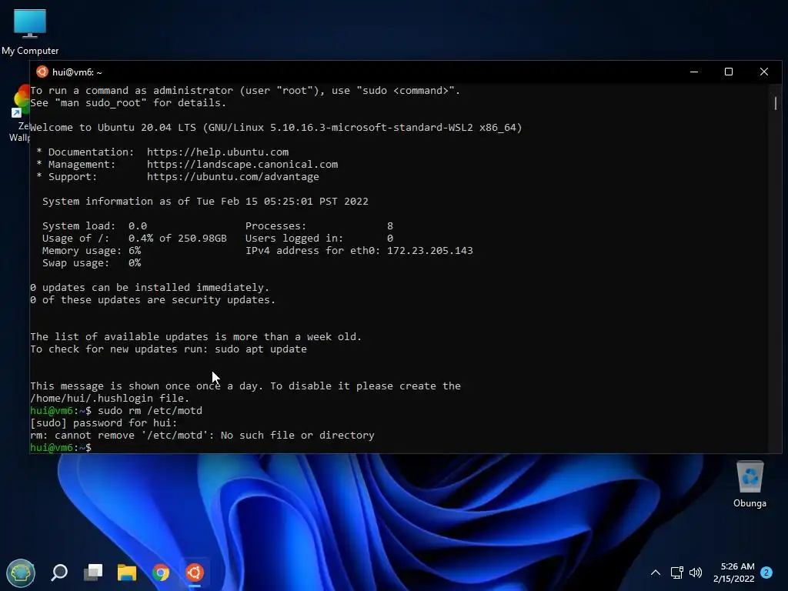Select the Ubuntu terminal taskbar icon
The width and height of the screenshot is (788, 591).
coord(195,573)
